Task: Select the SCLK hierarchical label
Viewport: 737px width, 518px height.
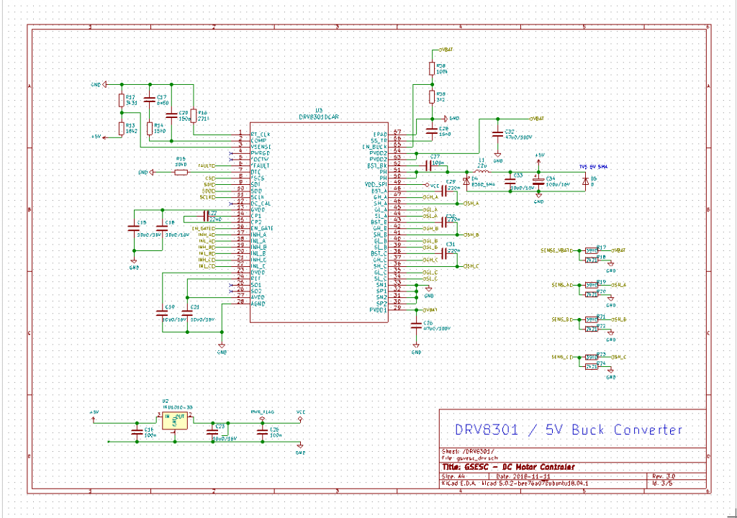Action: (207, 197)
